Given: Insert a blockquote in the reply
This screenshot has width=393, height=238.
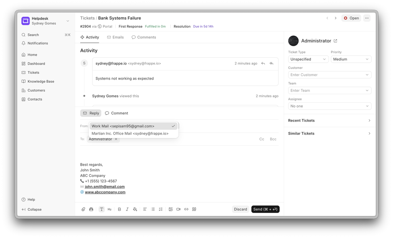Looking at the screenshot, I should [x=194, y=209].
